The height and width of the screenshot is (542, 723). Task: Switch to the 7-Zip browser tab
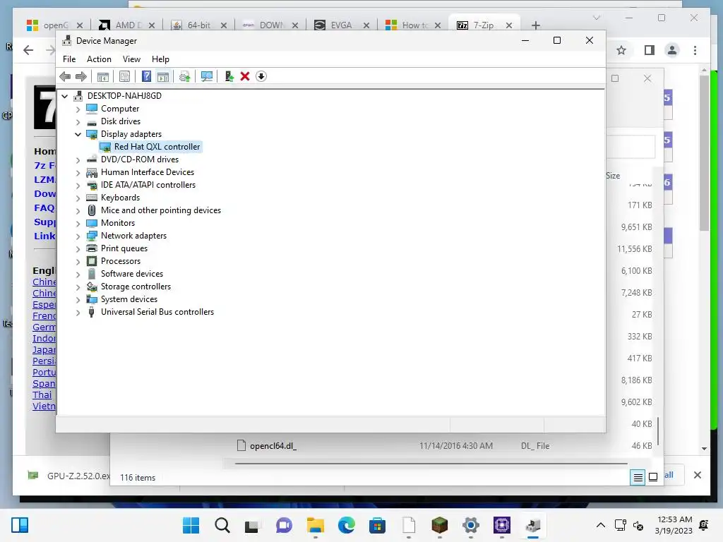click(x=483, y=25)
